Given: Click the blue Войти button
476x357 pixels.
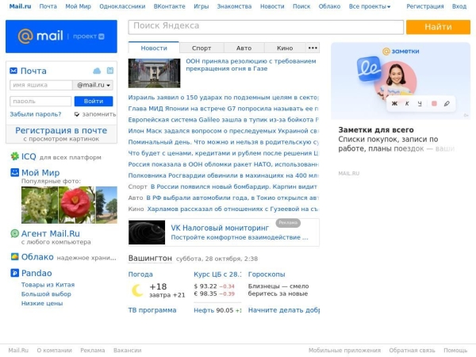Looking at the screenshot, I should click(94, 101).
